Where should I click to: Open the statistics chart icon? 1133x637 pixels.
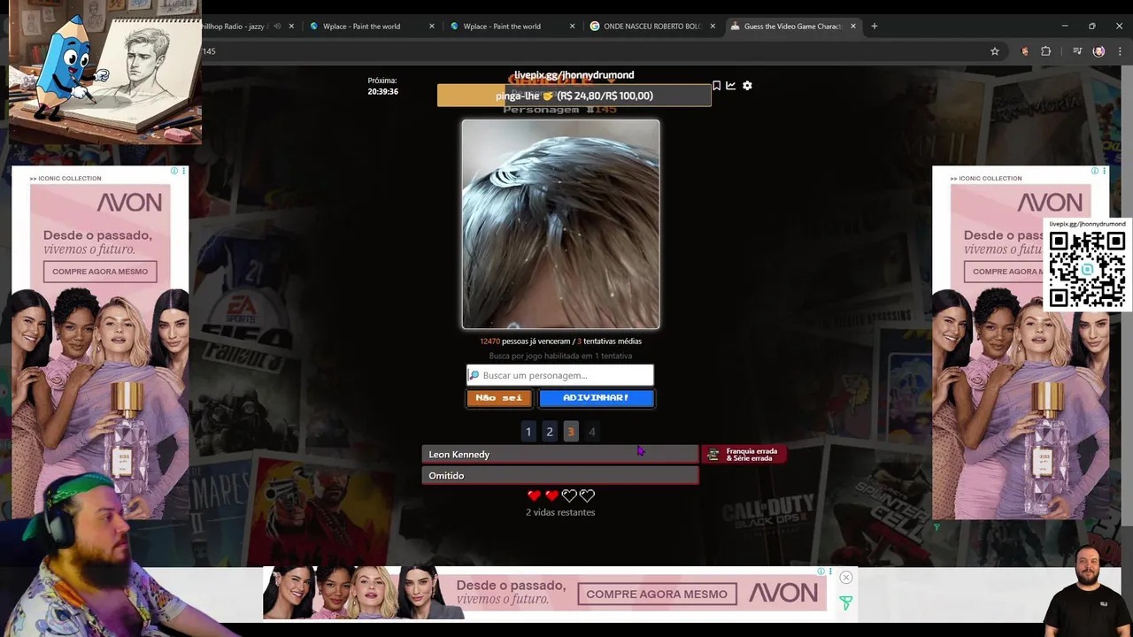click(730, 86)
